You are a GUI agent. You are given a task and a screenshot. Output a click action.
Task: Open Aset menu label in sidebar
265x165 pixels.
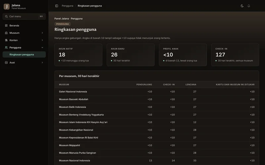tap(12, 62)
